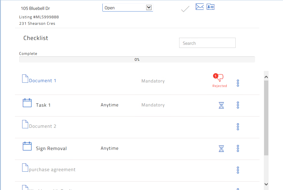Click the hourglass icon next to Task 1
Image resolution: width=283 pixels, height=190 pixels.
(221, 105)
